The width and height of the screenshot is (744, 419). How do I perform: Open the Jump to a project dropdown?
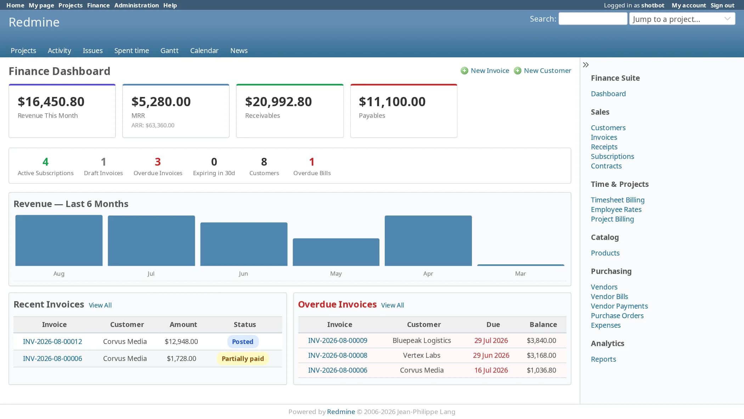682,19
